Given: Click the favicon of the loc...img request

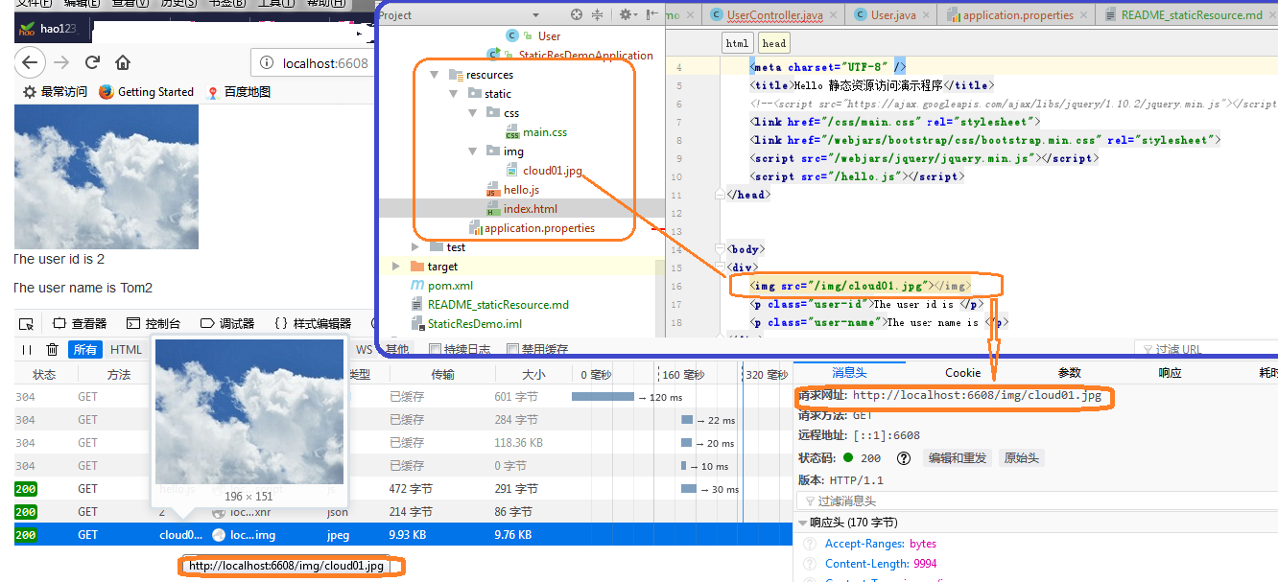Looking at the screenshot, I should [219, 535].
